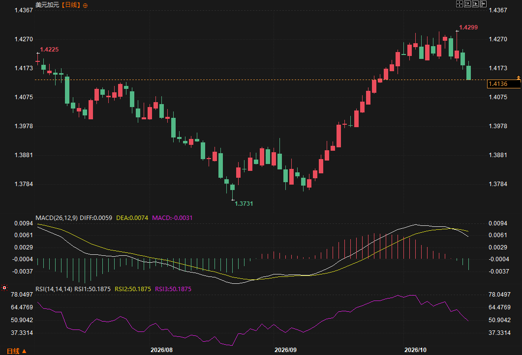This screenshot has height=355, width=522.
Task: Open the 日线 period selector at bottom left
Action: [x=16, y=351]
